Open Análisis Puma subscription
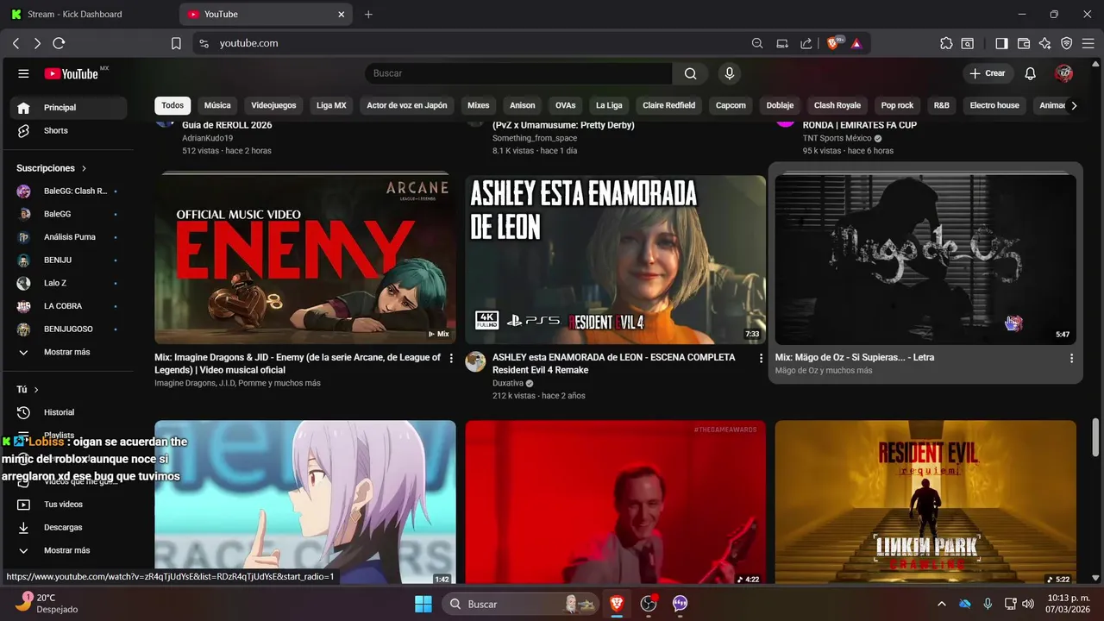 click(68, 236)
